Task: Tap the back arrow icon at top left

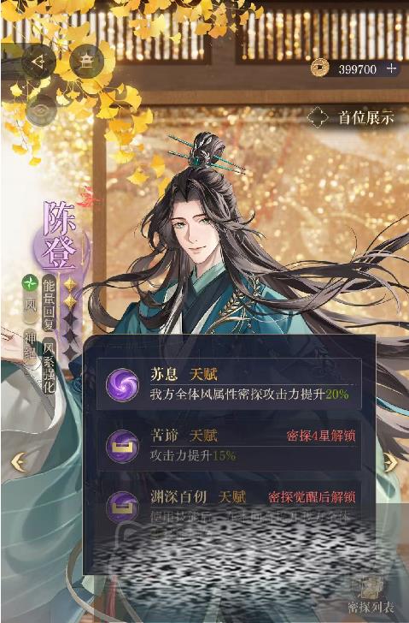Action: (x=38, y=62)
